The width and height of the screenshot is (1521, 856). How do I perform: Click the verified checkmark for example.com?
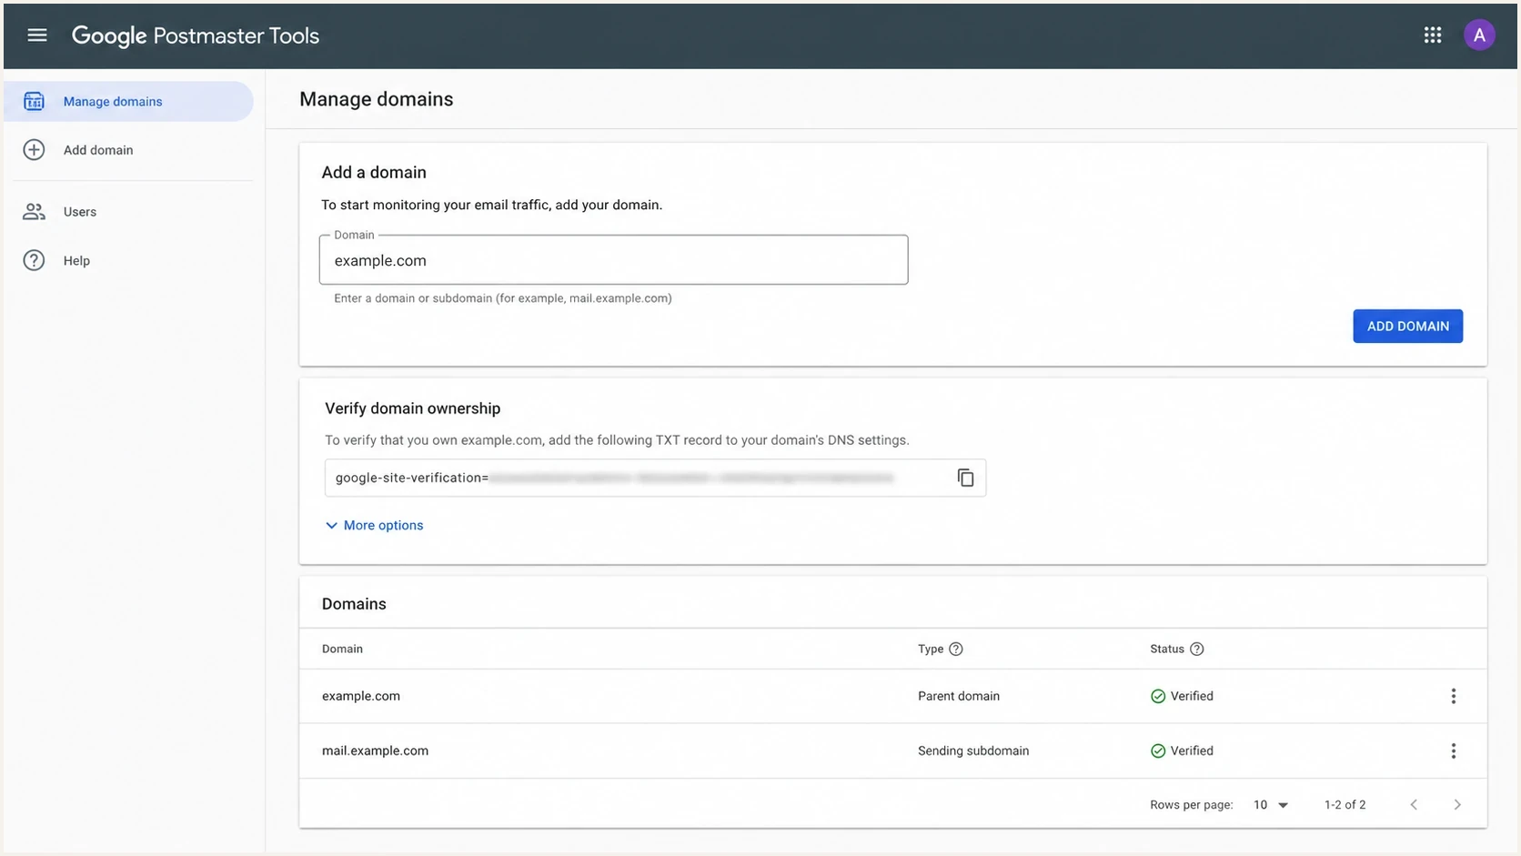tap(1157, 696)
